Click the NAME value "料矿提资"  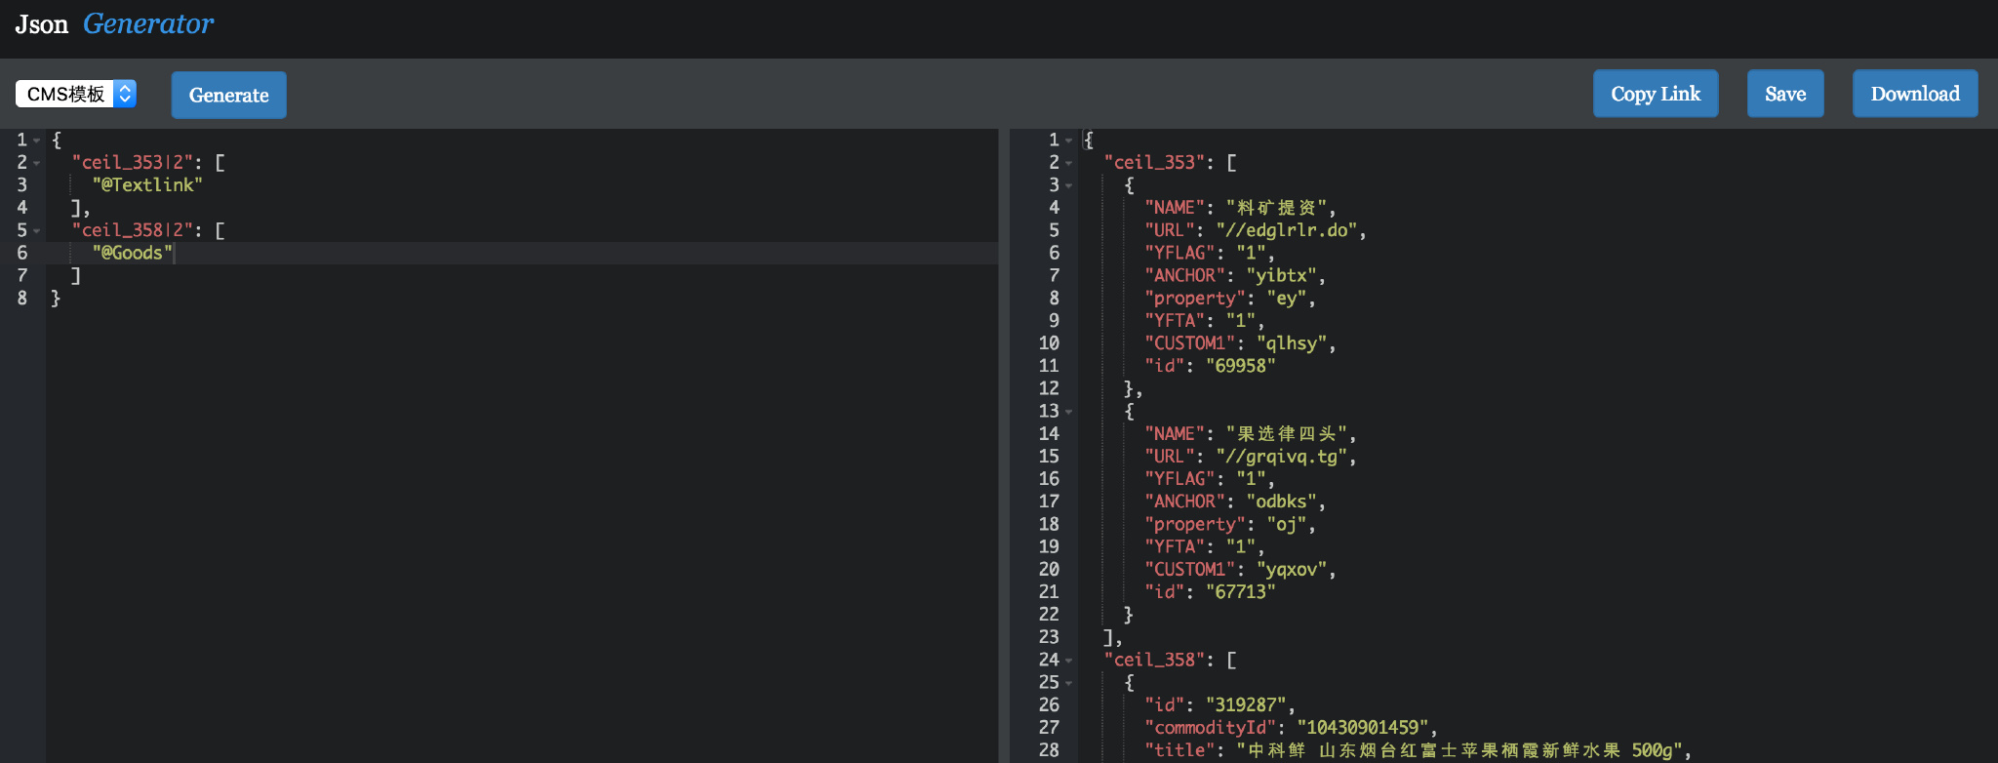[1277, 207]
